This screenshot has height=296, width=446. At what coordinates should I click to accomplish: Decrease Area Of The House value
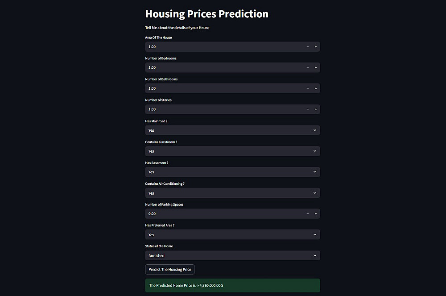[307, 47]
